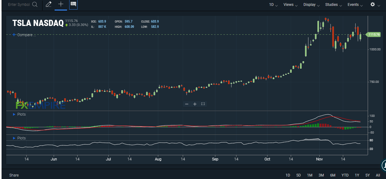This screenshot has width=386, height=179.
Task: Select the All range
Action: point(378,175)
